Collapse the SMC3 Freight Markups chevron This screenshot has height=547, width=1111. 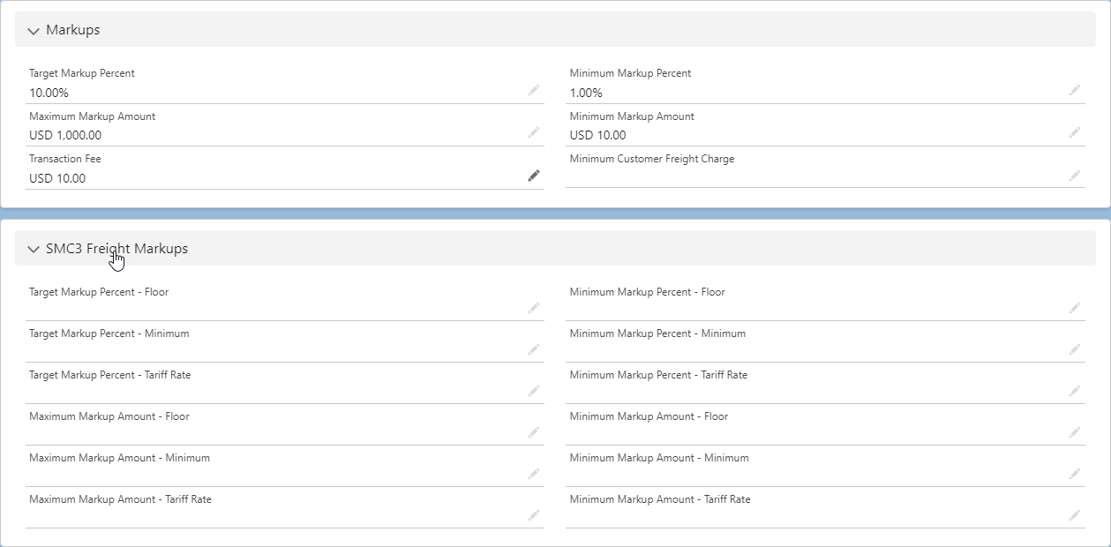pos(34,250)
